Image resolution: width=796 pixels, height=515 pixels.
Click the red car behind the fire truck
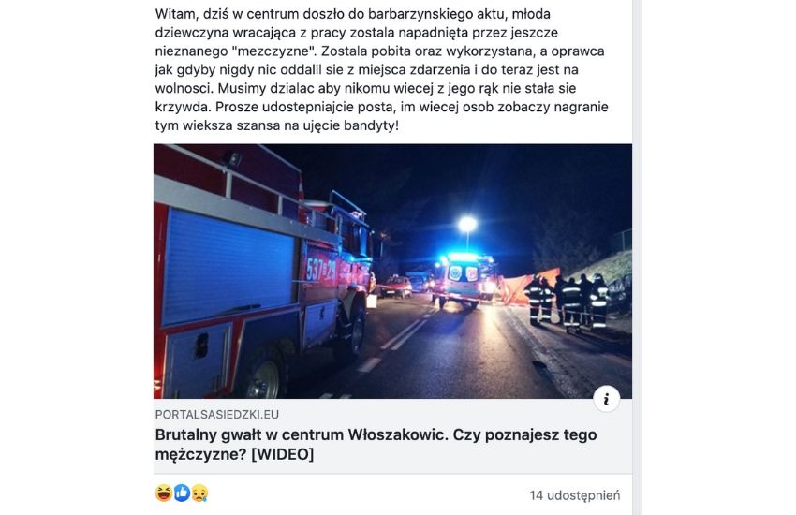[396, 287]
